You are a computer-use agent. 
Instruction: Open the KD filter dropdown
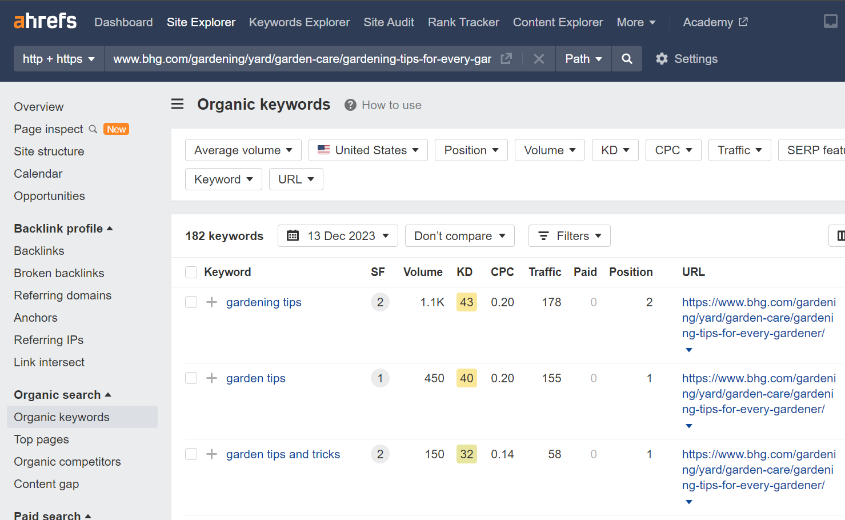pyautogui.click(x=615, y=150)
